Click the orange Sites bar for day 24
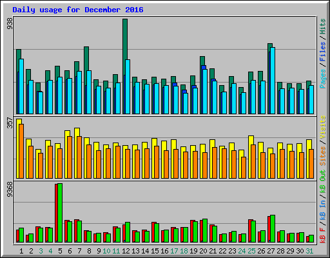Screen dimensions: 330x258 (x=244, y=168)
